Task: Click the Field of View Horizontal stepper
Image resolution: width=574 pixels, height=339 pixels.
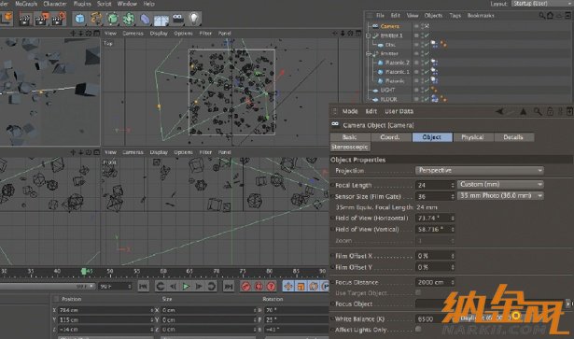Action: coord(453,219)
